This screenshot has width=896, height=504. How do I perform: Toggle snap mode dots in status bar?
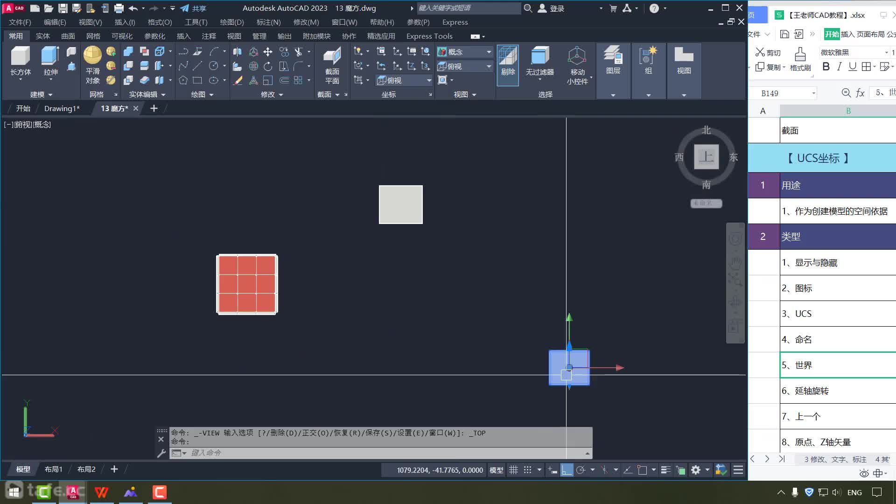(528, 470)
